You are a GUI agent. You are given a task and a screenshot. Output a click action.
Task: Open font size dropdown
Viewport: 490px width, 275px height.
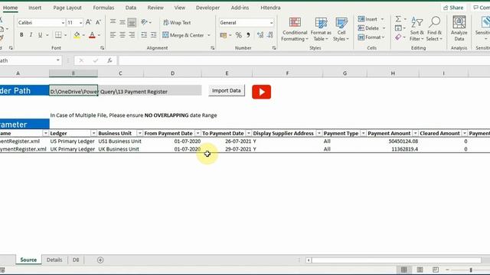point(80,23)
